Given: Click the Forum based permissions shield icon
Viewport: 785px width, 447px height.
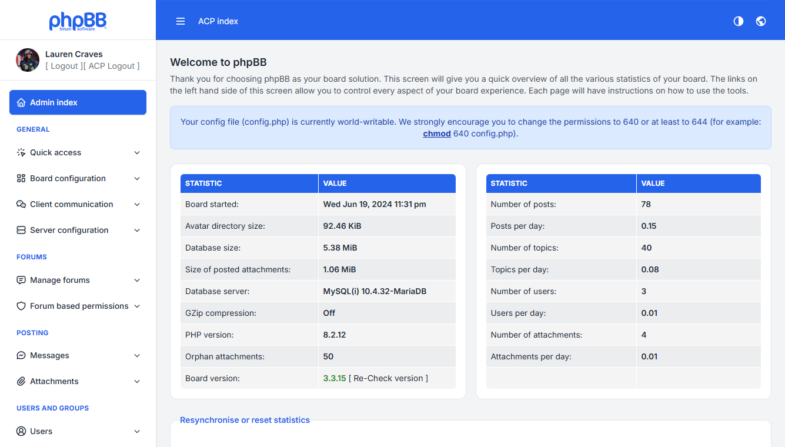Looking at the screenshot, I should pos(21,306).
